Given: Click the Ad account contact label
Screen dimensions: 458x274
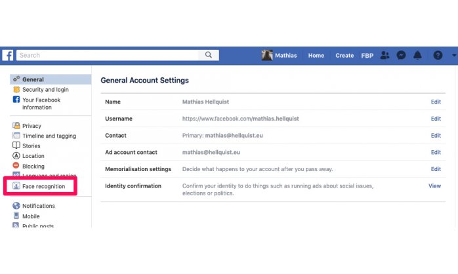Looking at the screenshot, I should [131, 152].
